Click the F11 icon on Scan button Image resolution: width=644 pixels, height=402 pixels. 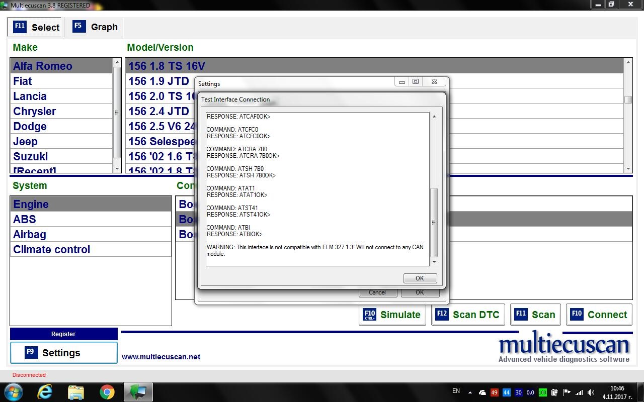[x=521, y=315]
